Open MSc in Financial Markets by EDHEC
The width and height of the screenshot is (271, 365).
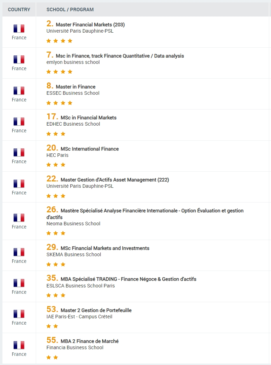click(88, 118)
